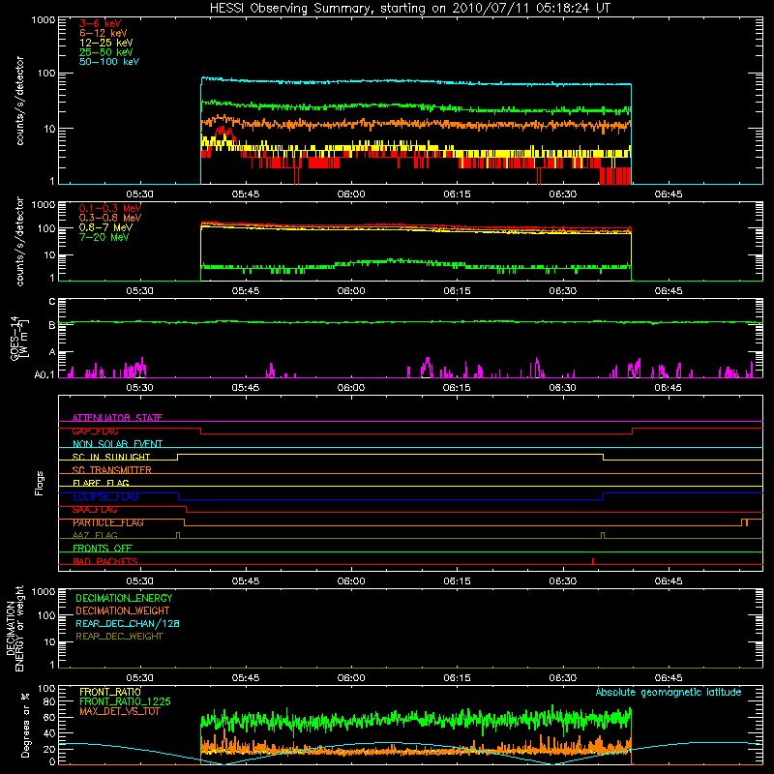The image size is (774, 774).
Task: Pick the NON_SOLAR_EVENT flag label
Action: pos(117,444)
